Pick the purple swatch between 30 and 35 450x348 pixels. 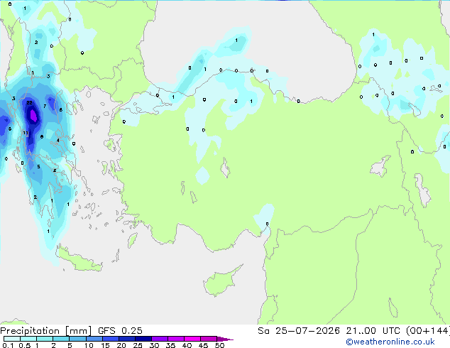160,339
